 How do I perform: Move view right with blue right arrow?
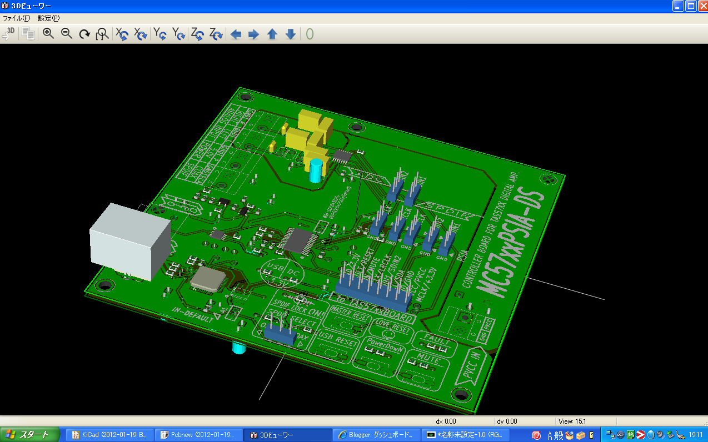point(253,34)
